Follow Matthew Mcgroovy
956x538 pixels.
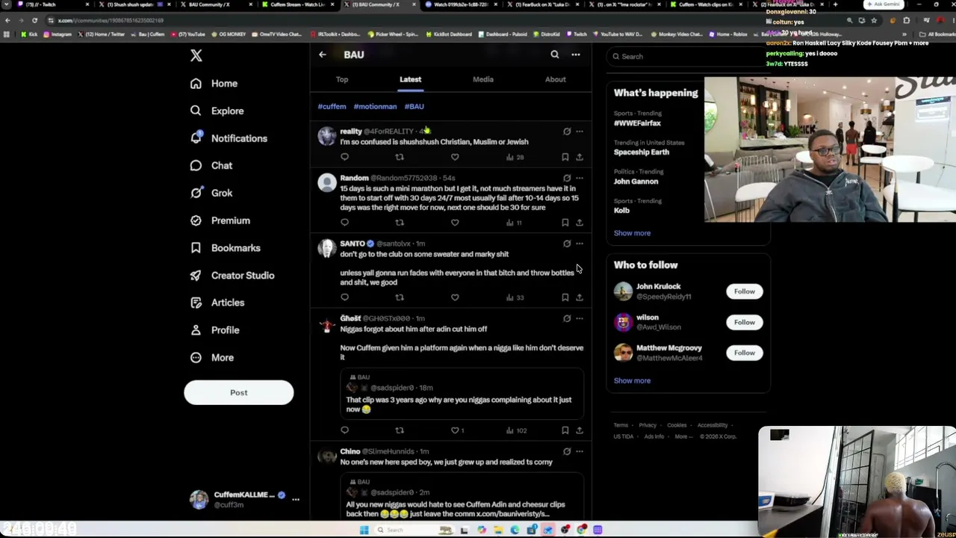point(744,353)
